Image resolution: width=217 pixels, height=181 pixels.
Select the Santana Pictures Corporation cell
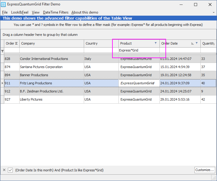point(52,67)
